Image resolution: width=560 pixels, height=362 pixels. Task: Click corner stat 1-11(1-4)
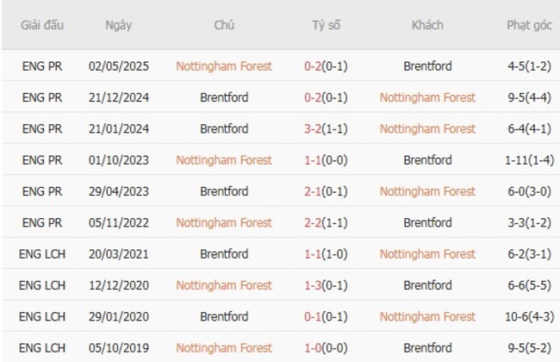click(x=529, y=160)
